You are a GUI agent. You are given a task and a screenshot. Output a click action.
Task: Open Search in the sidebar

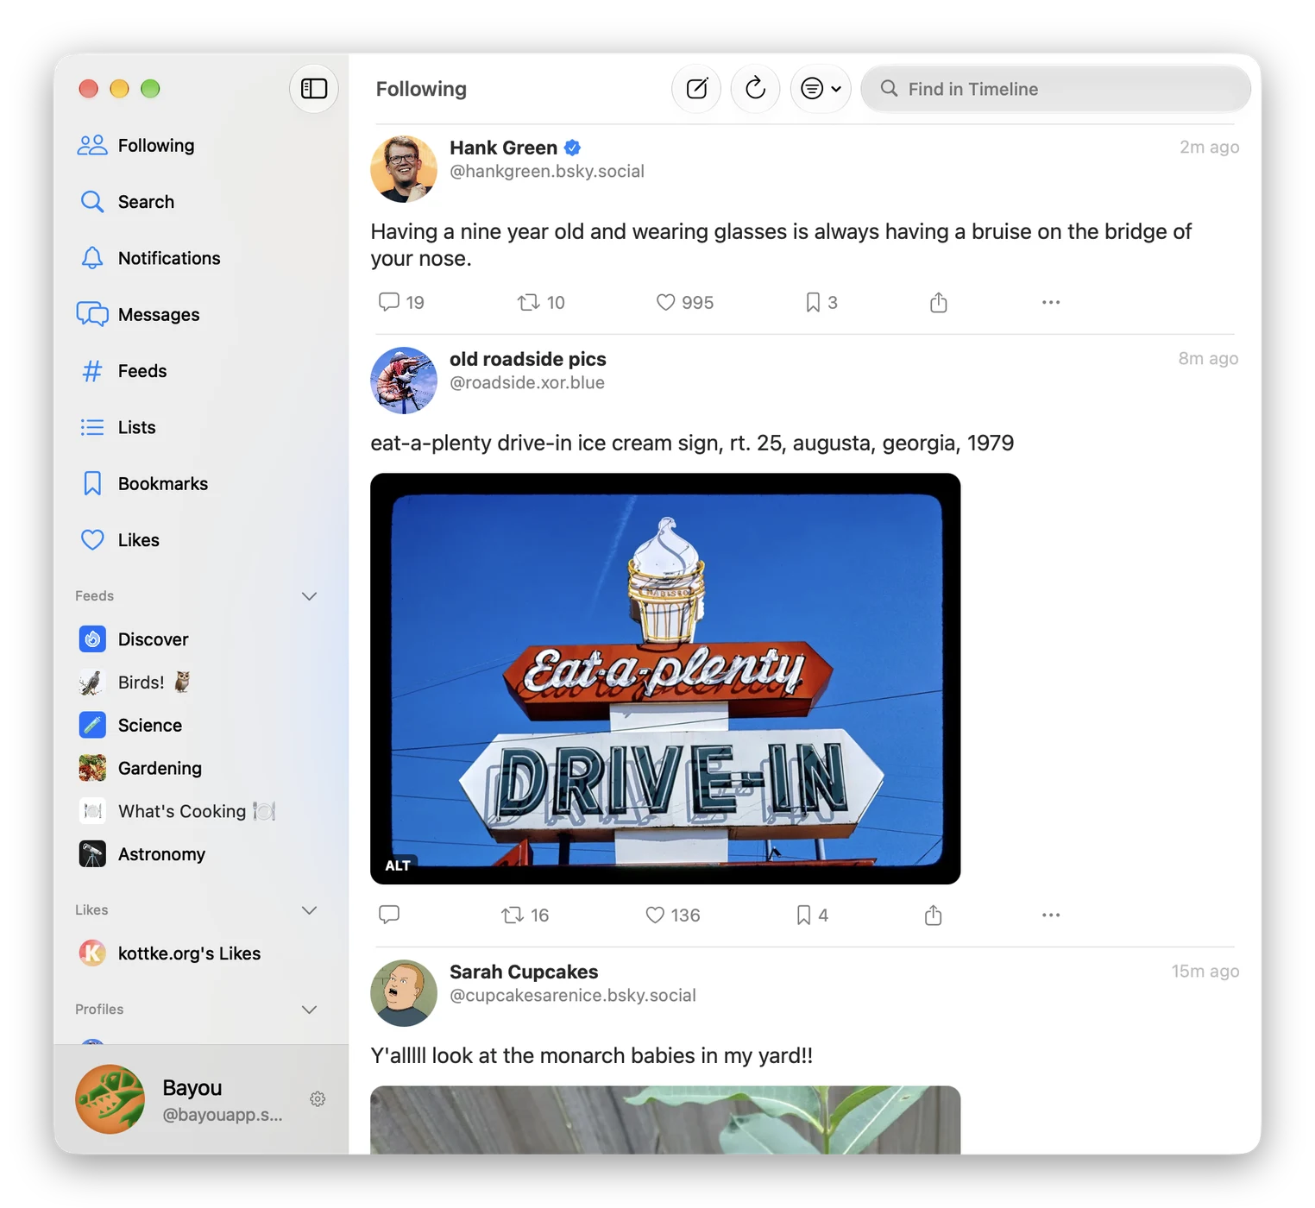[x=127, y=202]
